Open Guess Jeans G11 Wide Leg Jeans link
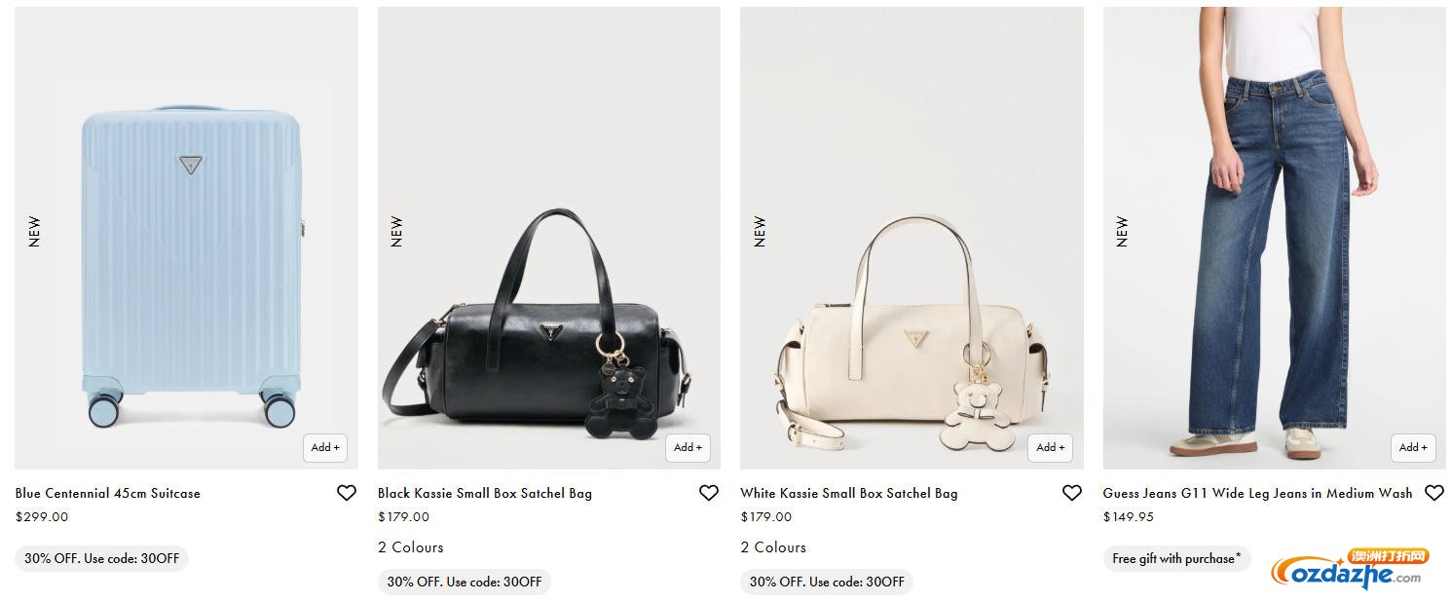1451x602 pixels. (x=1257, y=493)
